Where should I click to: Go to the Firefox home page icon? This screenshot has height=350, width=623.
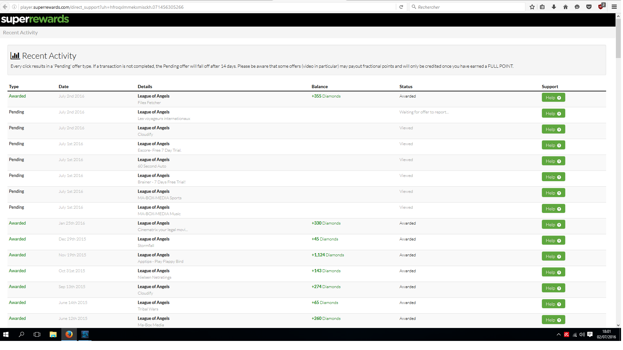click(x=566, y=7)
